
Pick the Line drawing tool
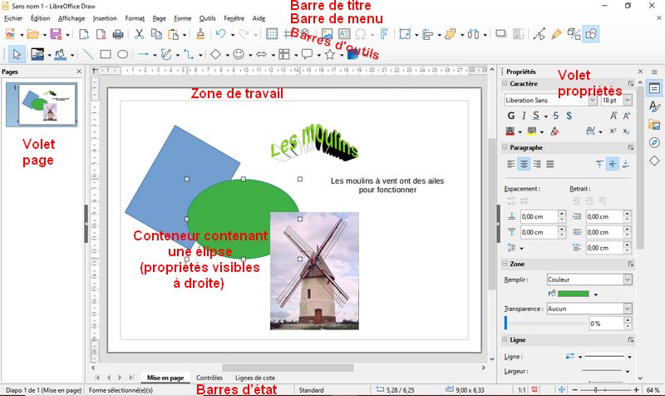[x=88, y=54]
